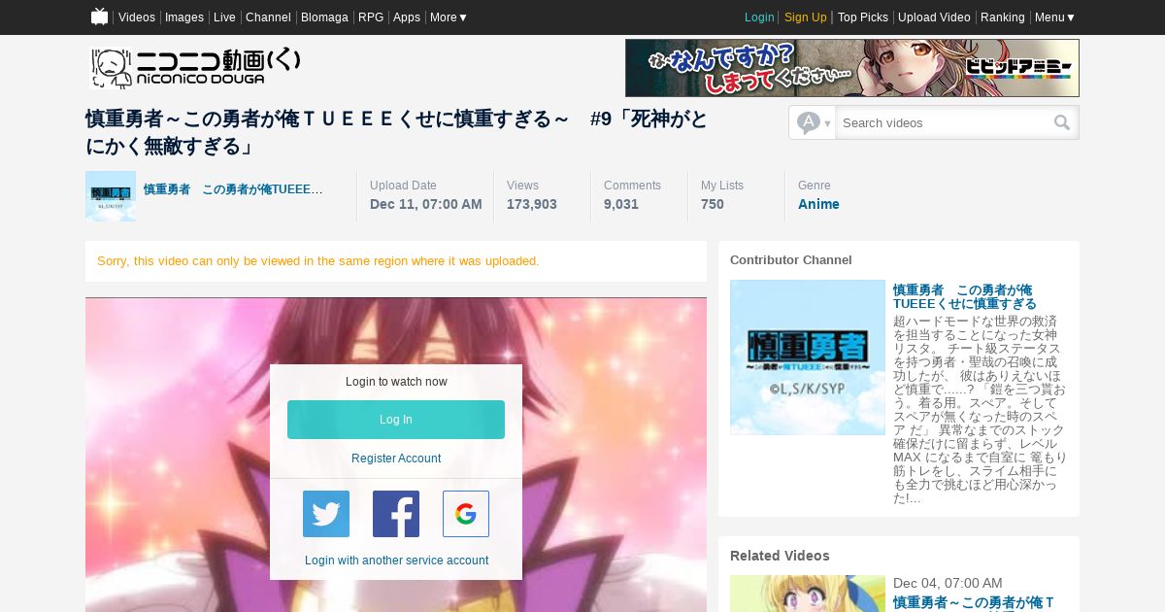Click the Login link in top bar

click(x=759, y=17)
